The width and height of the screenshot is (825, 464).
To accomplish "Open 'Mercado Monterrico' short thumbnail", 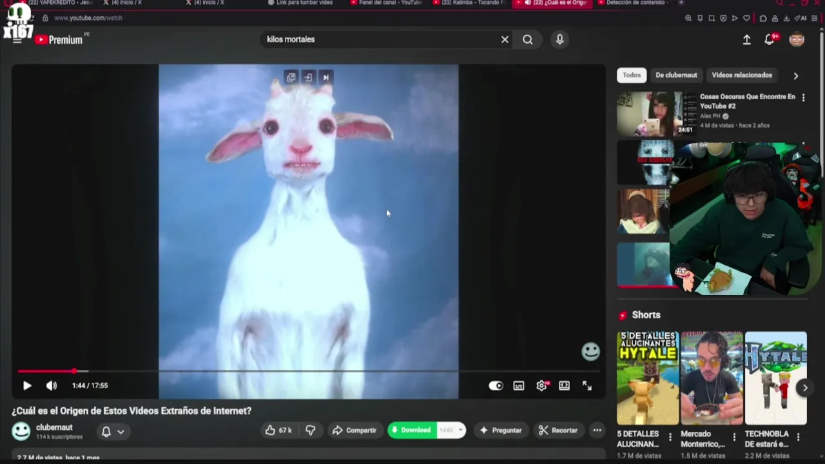I will click(x=712, y=378).
